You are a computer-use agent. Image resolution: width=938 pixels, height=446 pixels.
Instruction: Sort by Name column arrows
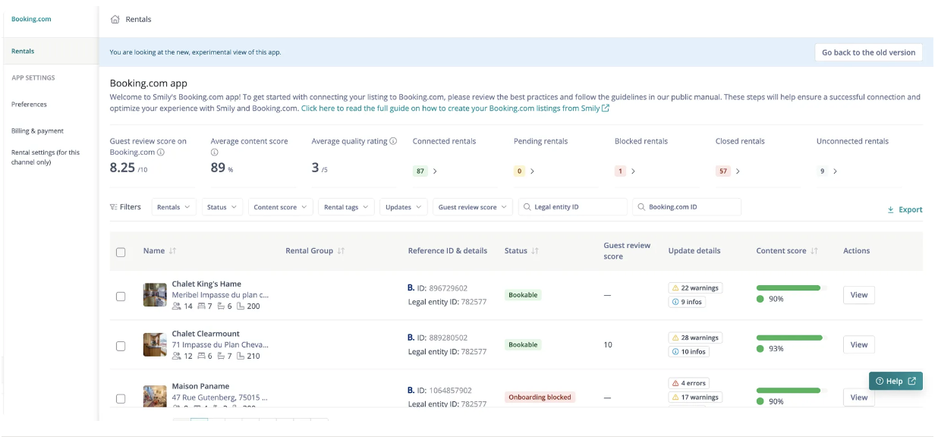[x=172, y=251]
